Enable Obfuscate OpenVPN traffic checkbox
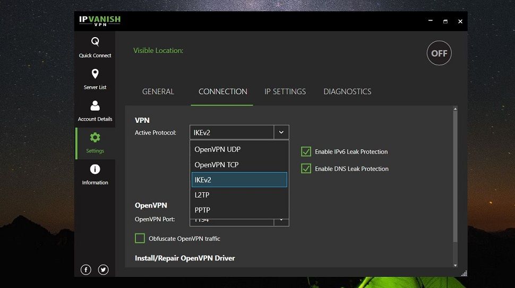Screen dimensions: 515x288 pyautogui.click(x=140, y=238)
